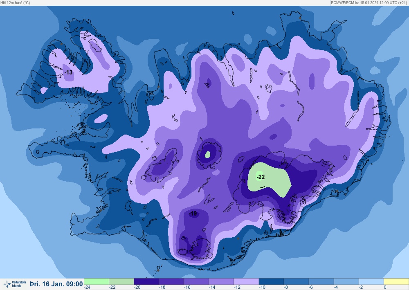Image resolution: width=409 pixels, height=290 pixels.
Task: Pick the legend swatch between -14 and -12
Action: 221,281
